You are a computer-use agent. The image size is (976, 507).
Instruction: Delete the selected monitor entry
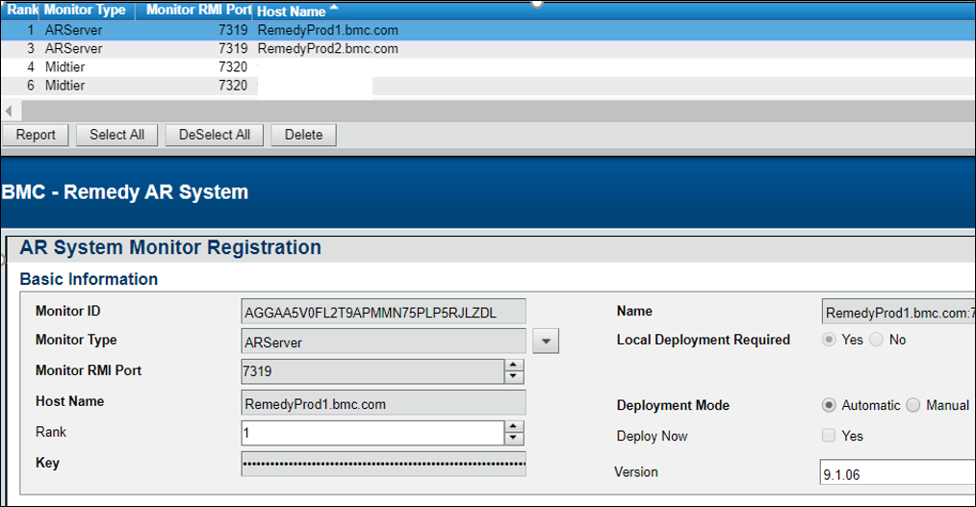point(303,135)
